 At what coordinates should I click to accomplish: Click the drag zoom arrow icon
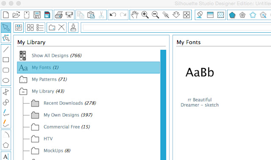point(176,15)
